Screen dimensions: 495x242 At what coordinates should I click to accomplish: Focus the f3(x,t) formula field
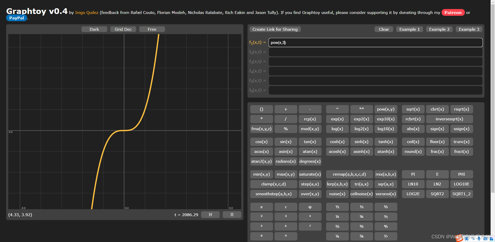[x=376, y=62]
